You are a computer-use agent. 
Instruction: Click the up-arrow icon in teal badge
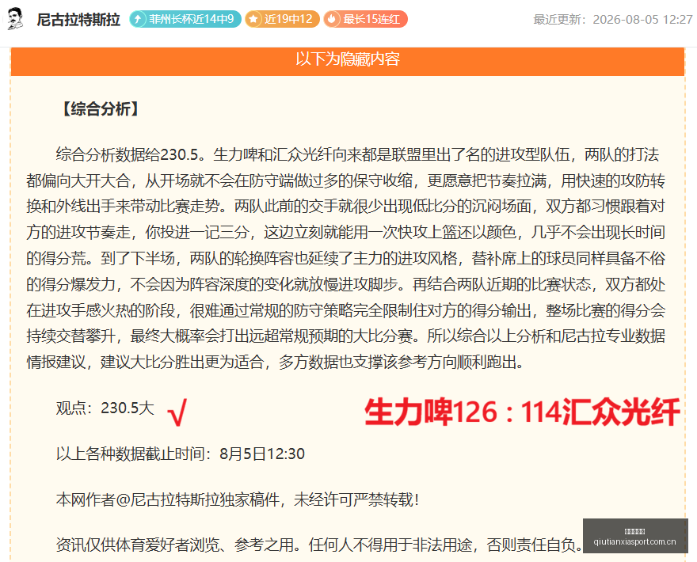139,19
